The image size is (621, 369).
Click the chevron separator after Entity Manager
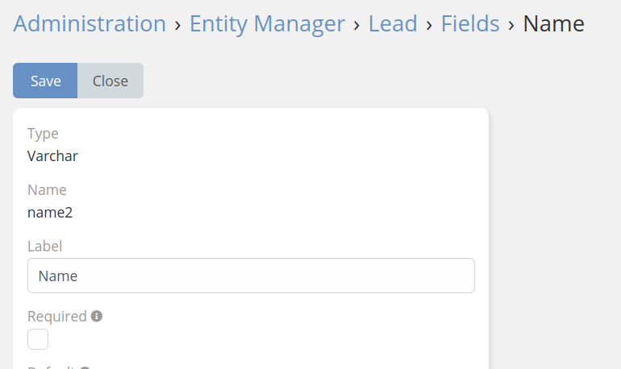point(356,25)
